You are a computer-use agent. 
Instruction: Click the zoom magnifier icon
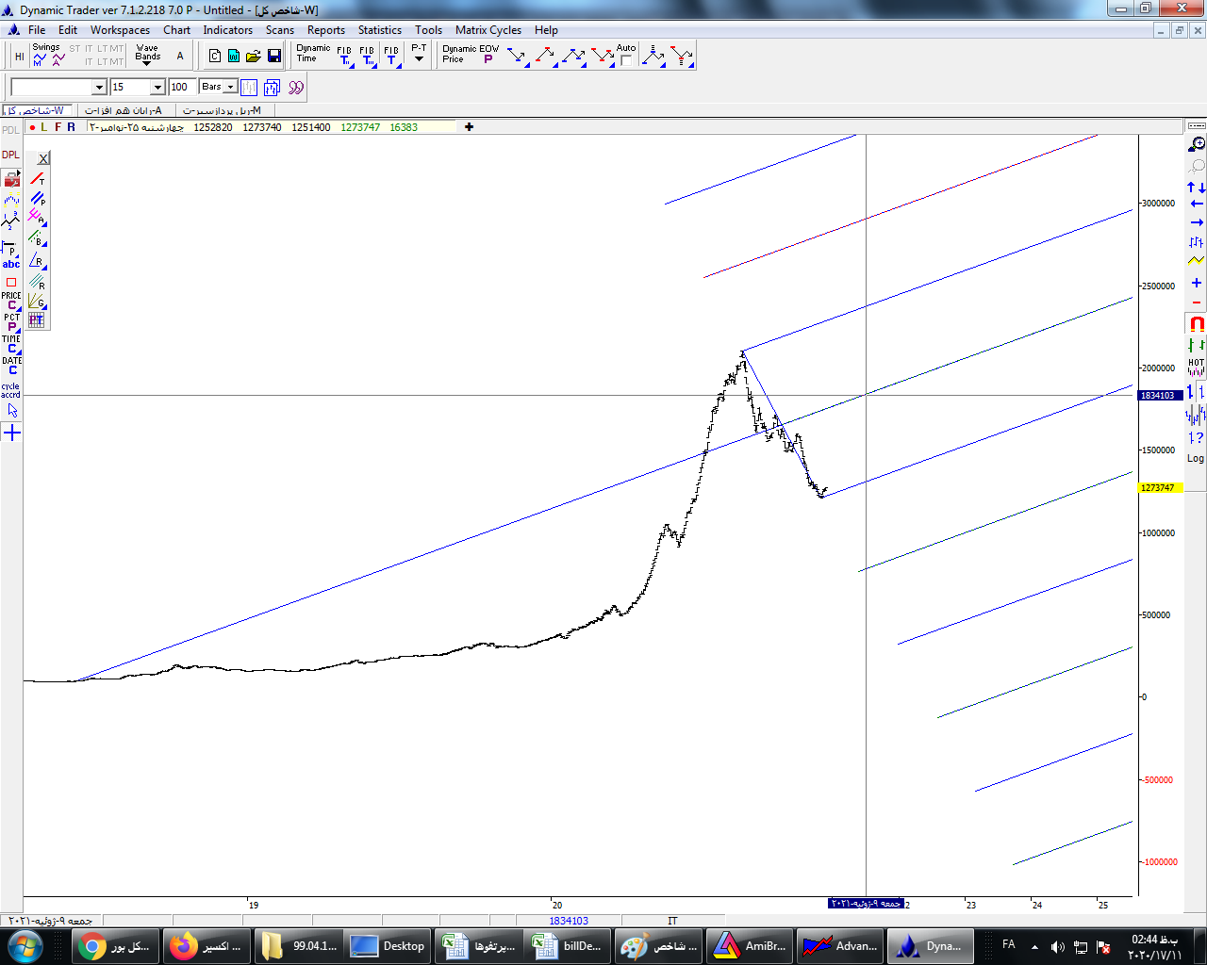pyautogui.click(x=1197, y=144)
